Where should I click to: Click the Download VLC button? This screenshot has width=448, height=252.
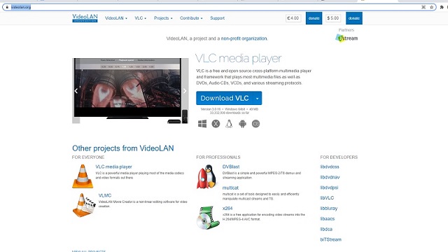[225, 98]
